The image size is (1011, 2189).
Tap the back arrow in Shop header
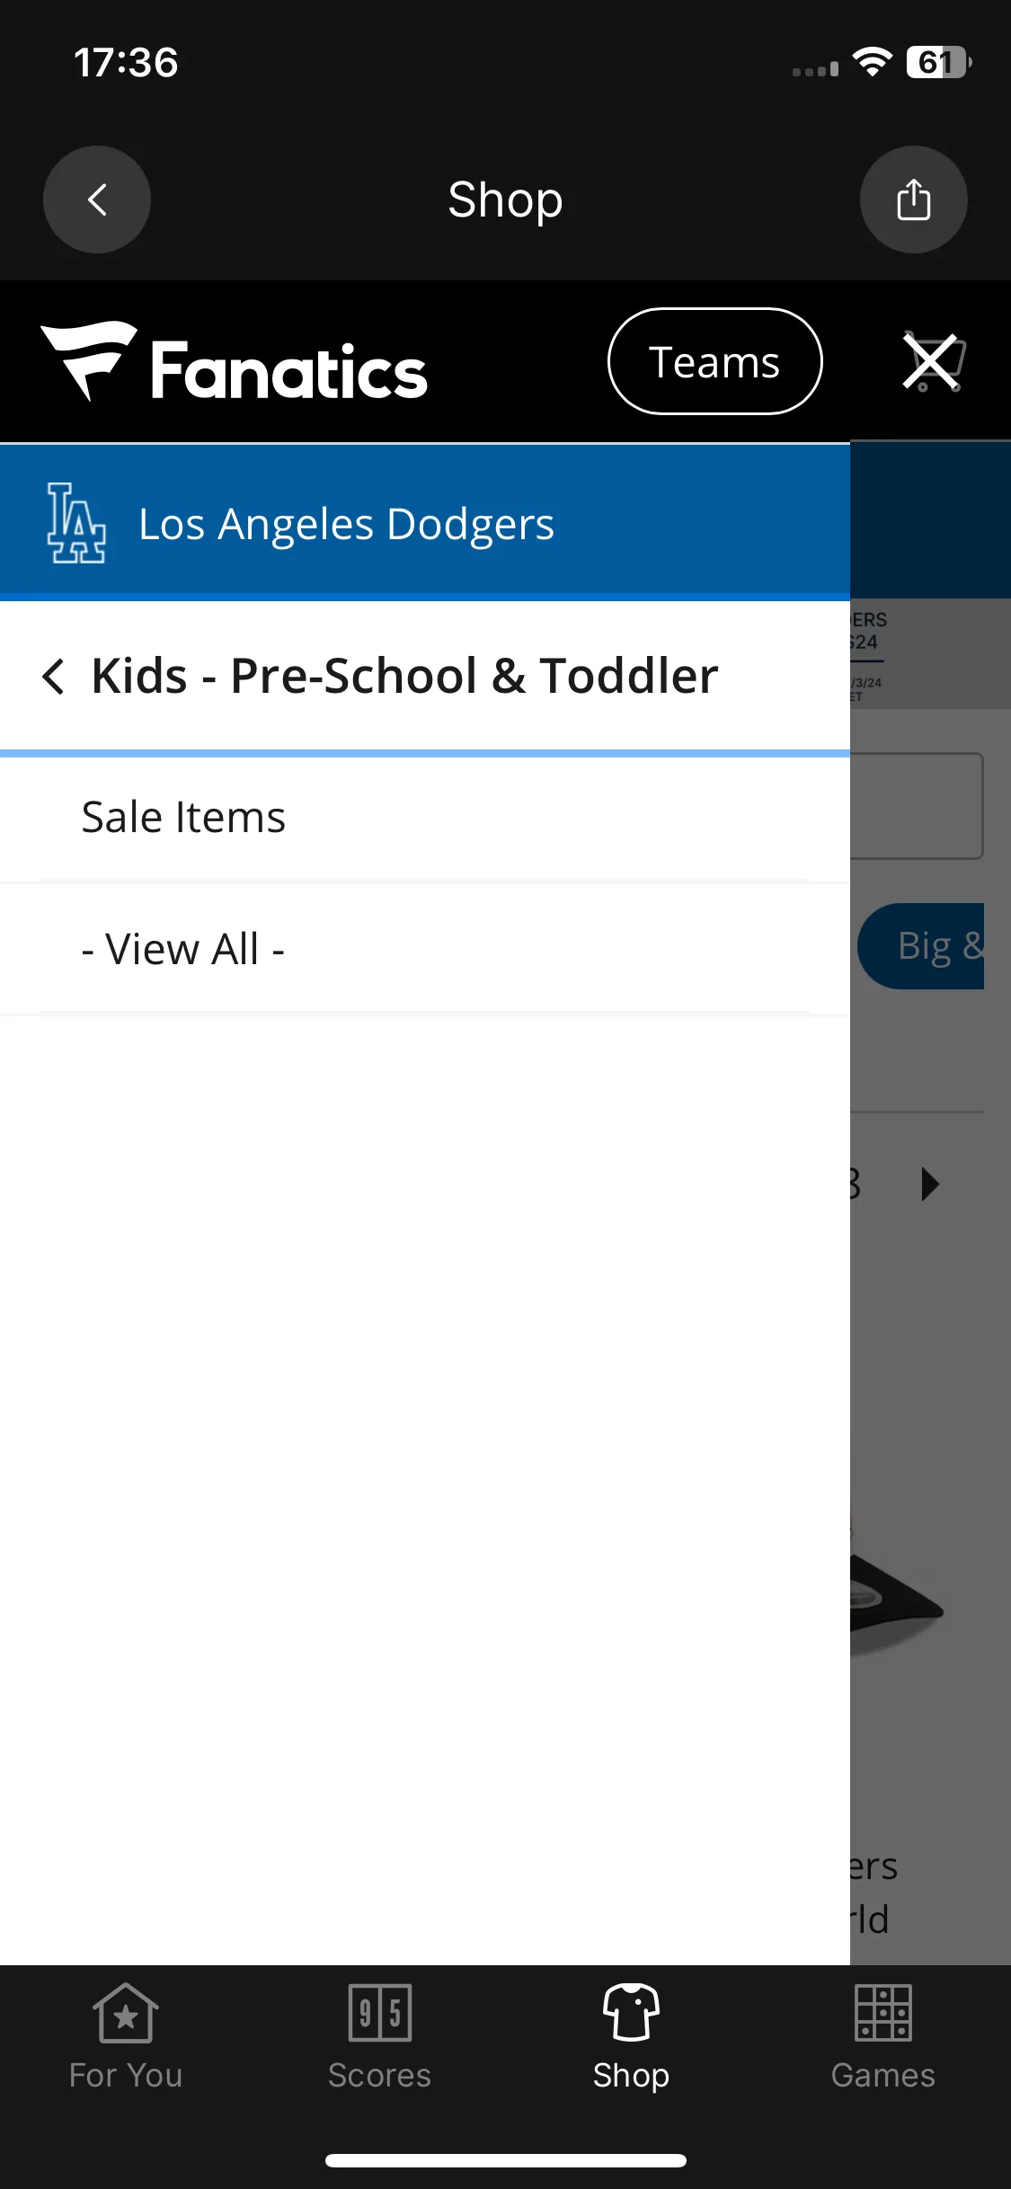(x=97, y=199)
